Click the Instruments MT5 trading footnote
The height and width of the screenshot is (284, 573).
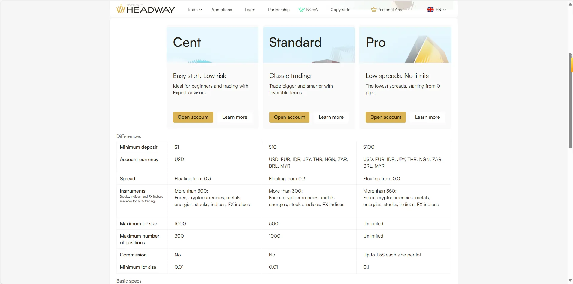coord(141,199)
